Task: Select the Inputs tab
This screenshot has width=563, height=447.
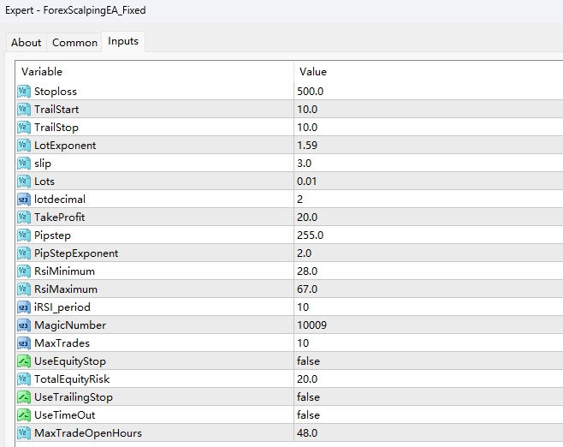Action: (123, 41)
